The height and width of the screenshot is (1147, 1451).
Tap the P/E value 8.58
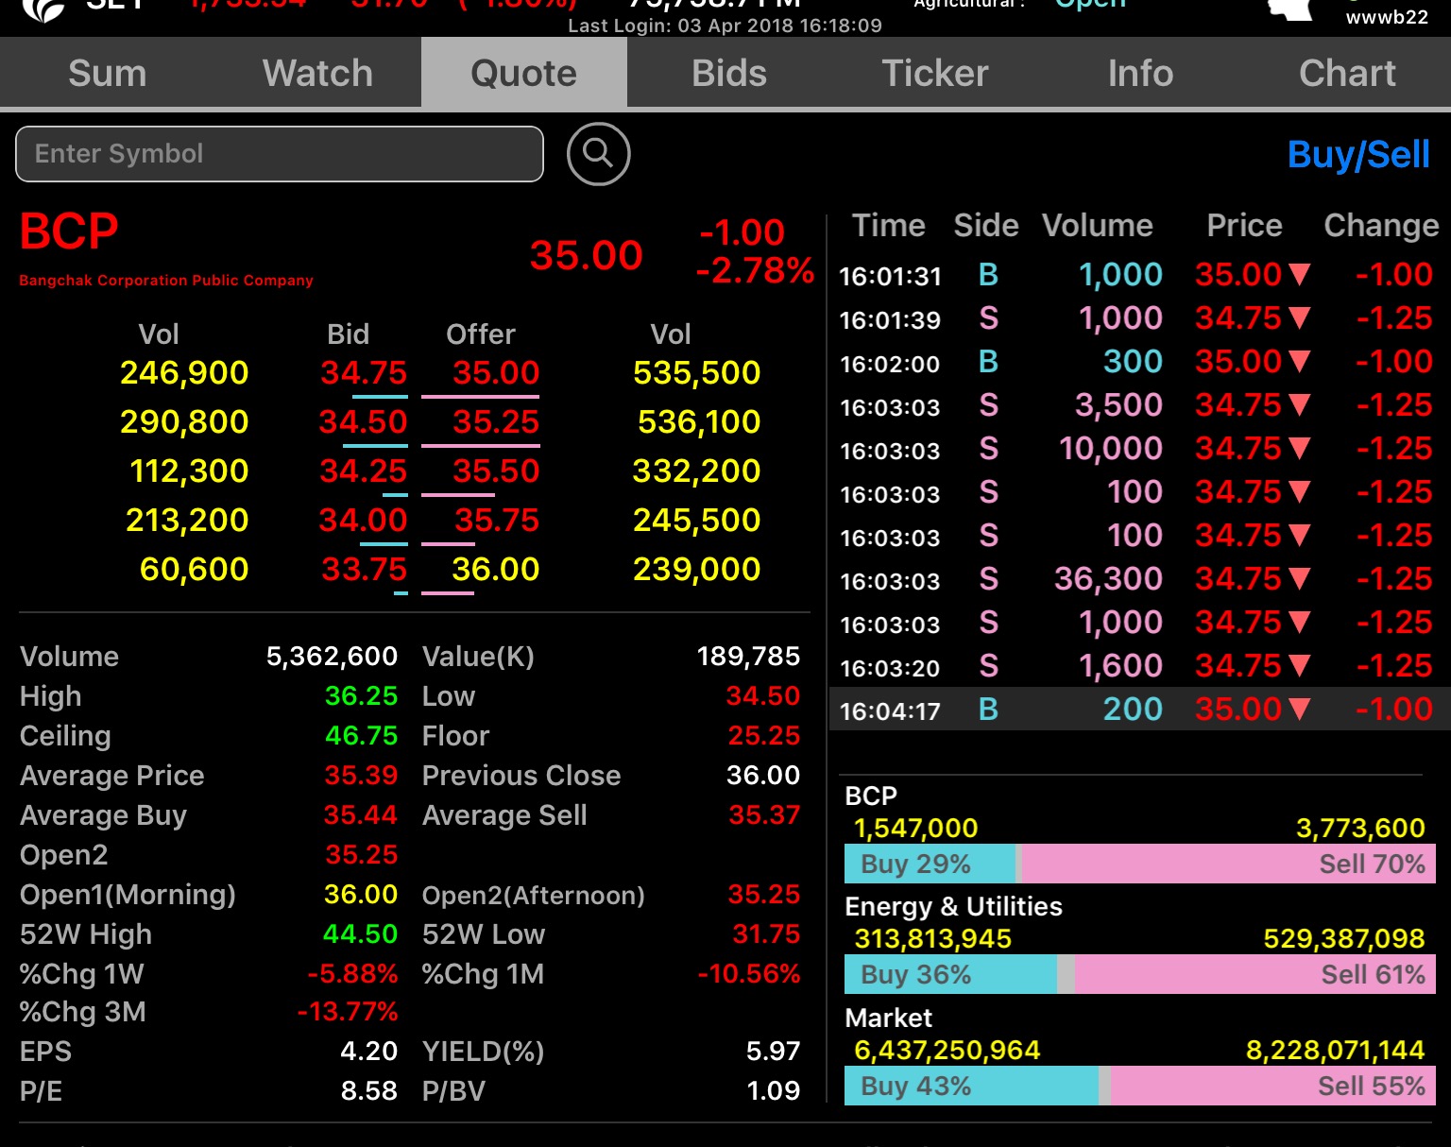coord(369,1090)
